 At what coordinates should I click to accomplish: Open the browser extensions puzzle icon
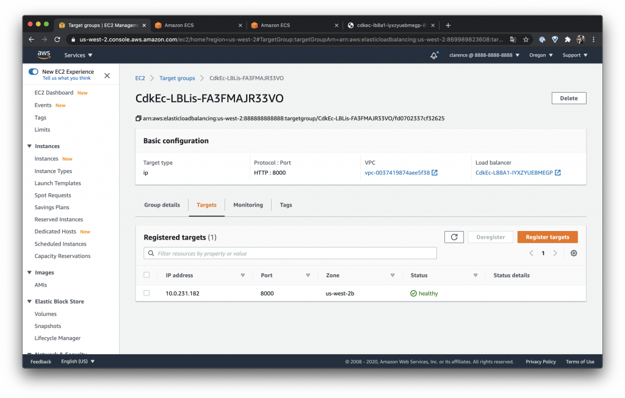click(x=568, y=40)
